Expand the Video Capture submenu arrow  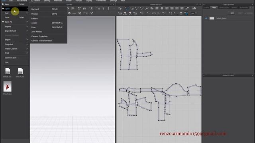[27, 48]
